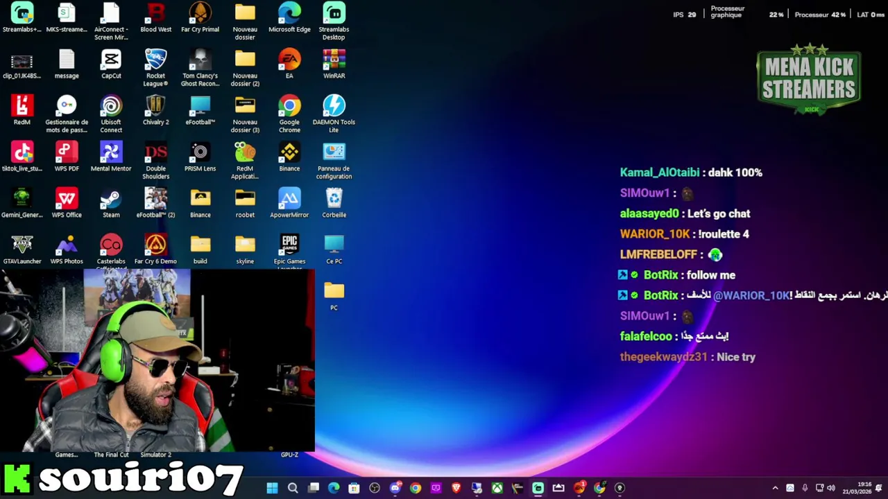Click chat username LMFREBELOFF

pos(658,254)
